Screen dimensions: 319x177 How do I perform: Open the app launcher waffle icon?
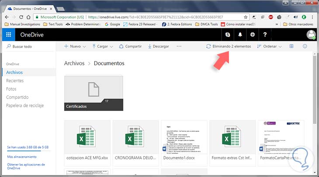(9, 35)
